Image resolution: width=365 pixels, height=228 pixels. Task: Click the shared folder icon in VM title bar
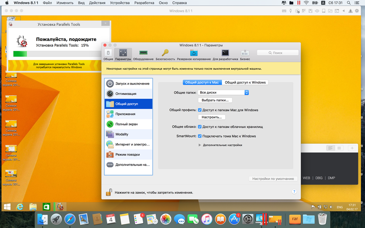[330, 11]
